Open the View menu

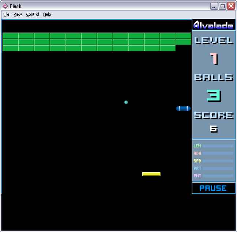pos(18,14)
